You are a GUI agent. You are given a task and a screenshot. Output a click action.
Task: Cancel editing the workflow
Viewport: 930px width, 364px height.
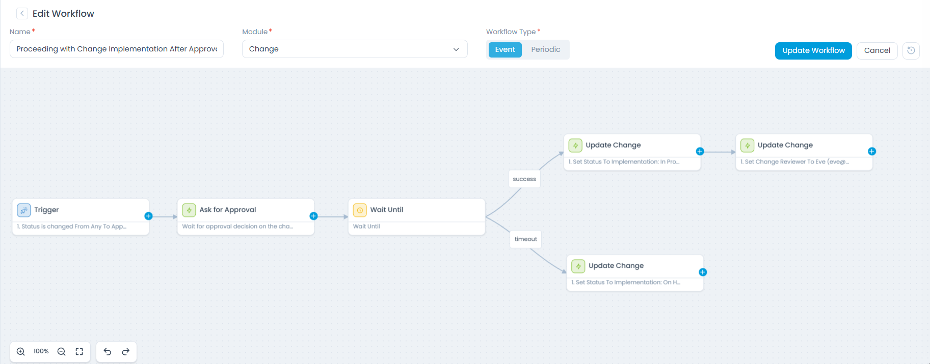[x=877, y=50]
